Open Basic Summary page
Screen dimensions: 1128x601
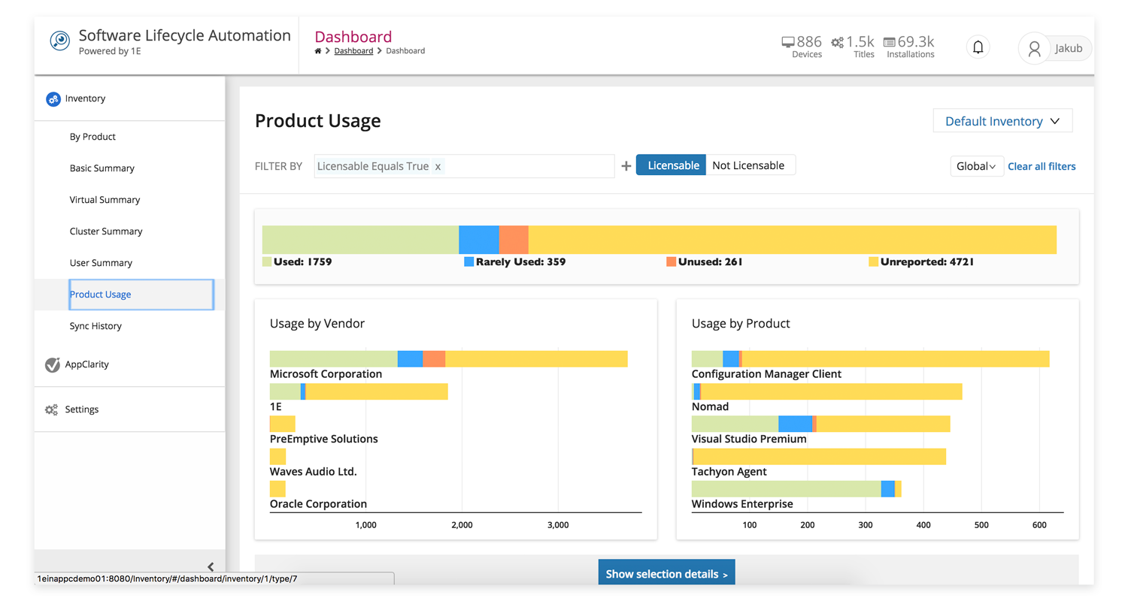[102, 168]
